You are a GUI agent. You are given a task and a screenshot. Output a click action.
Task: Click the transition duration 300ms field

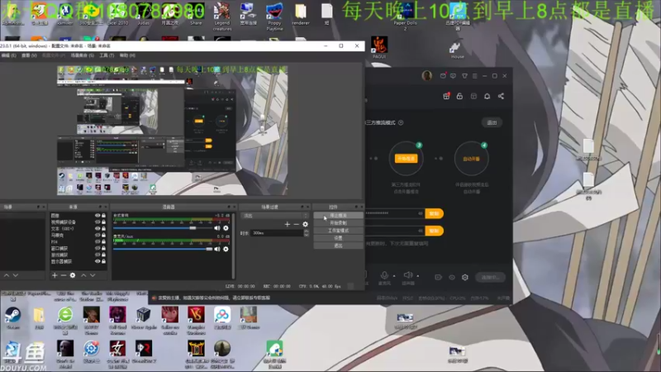tap(277, 233)
